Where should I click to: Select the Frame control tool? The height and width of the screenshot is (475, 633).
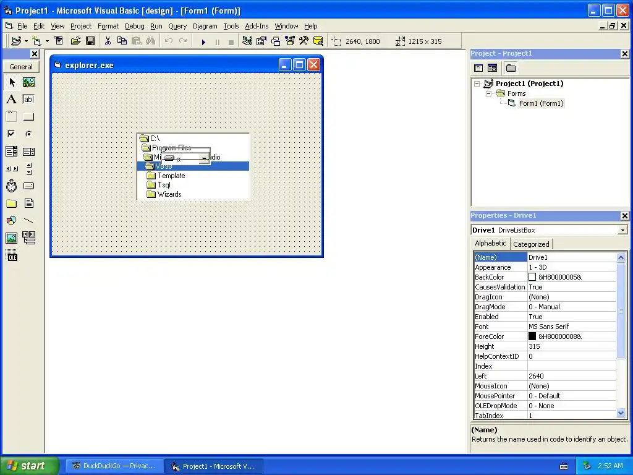12,117
